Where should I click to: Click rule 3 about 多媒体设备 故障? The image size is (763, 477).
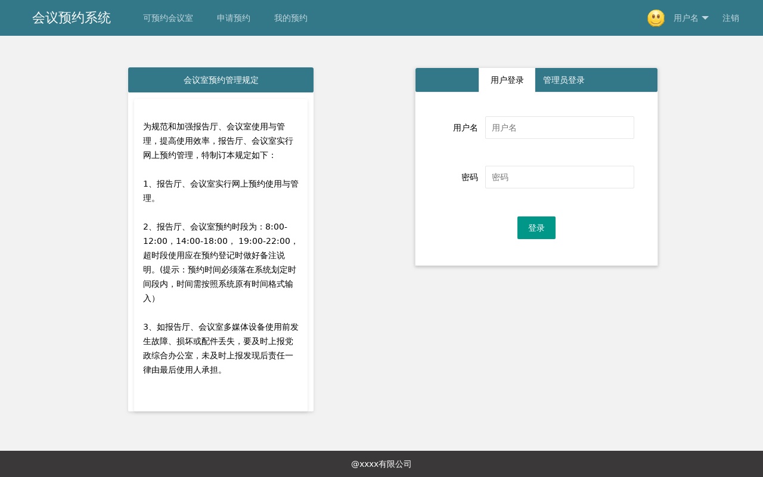[x=221, y=348]
